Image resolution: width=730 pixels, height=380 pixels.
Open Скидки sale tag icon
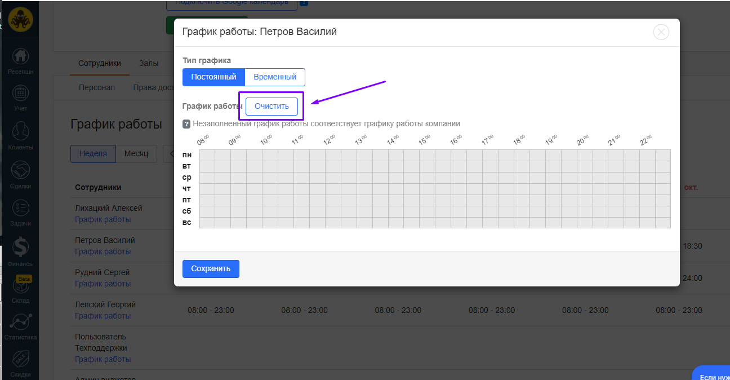20,360
